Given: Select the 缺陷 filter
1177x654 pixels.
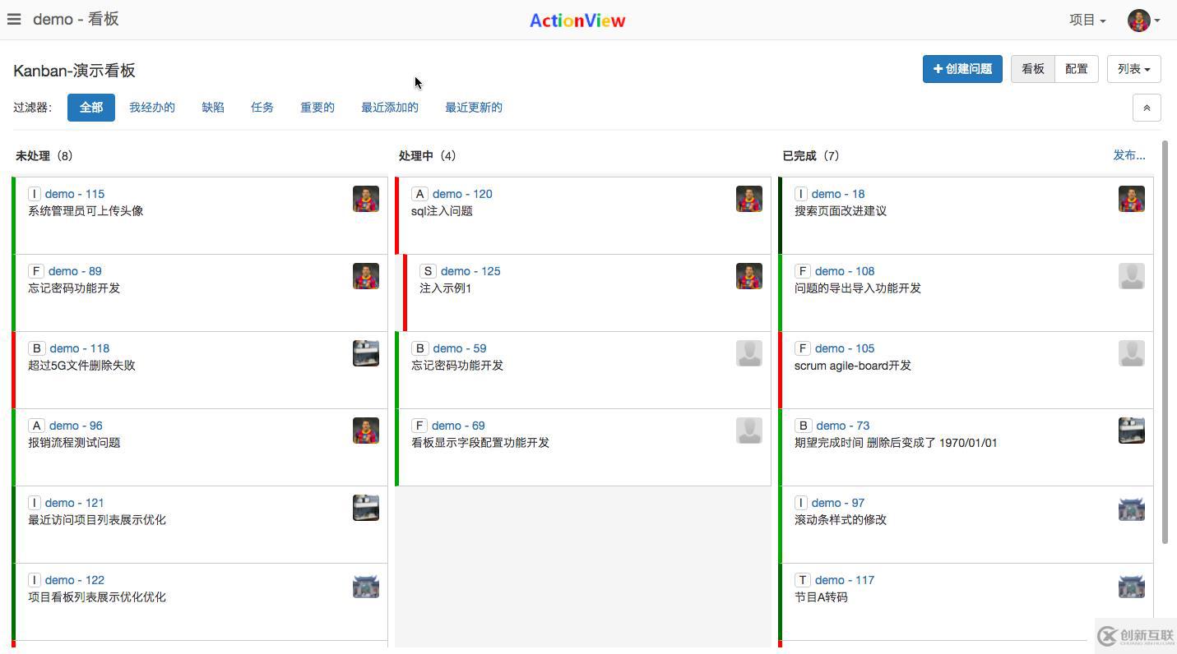Looking at the screenshot, I should [x=213, y=108].
